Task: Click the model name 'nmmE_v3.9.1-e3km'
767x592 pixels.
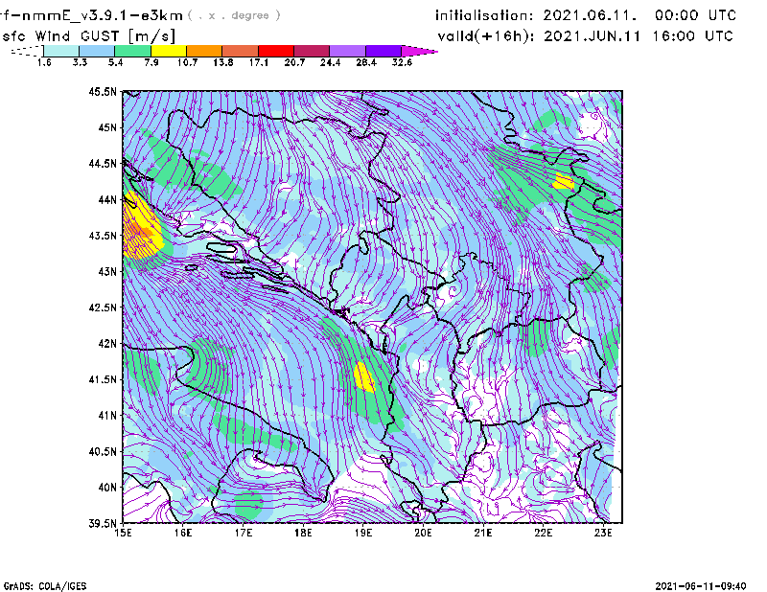Action: (x=103, y=15)
